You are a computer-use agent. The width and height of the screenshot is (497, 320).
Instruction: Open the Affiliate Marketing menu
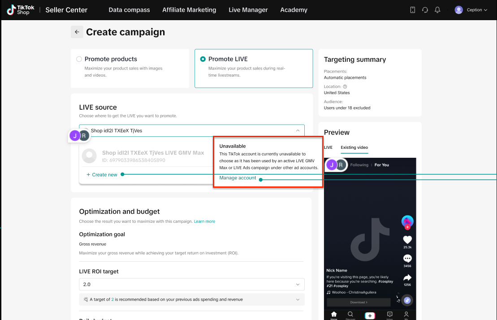(x=189, y=10)
